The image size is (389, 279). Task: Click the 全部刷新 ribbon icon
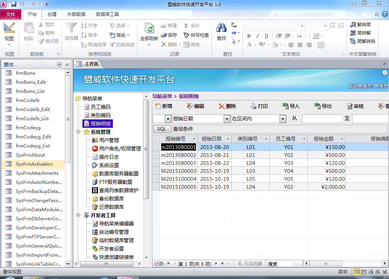point(150,29)
